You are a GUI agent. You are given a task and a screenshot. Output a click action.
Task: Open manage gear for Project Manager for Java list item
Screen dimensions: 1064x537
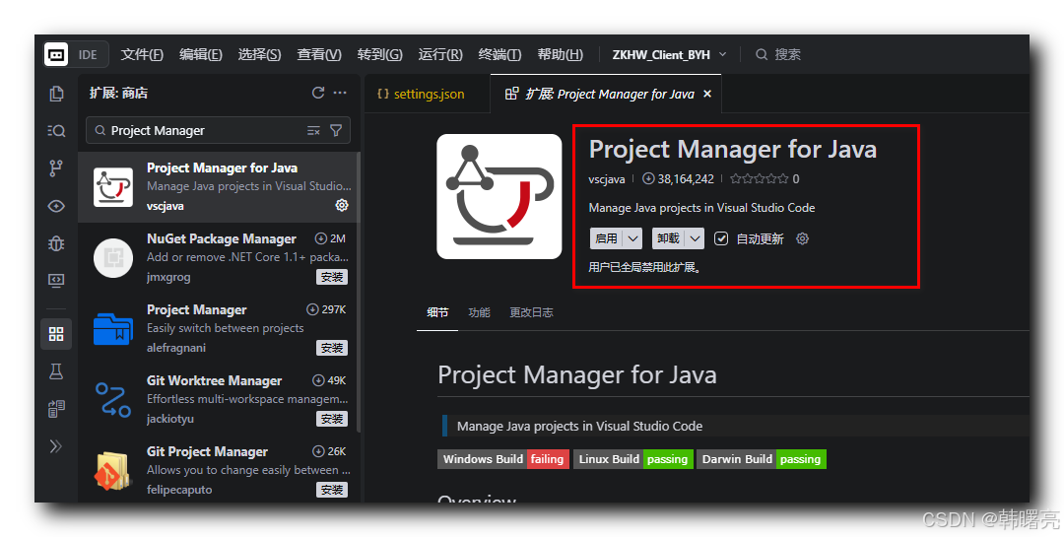pyautogui.click(x=342, y=205)
